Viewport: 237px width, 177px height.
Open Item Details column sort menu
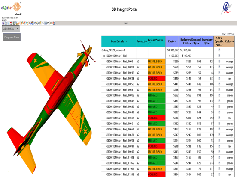coord(126,42)
